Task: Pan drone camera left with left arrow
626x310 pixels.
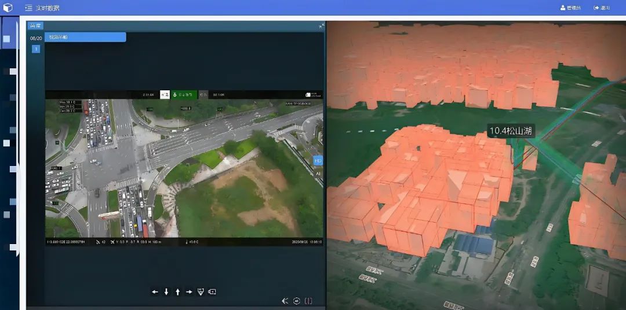Action: click(x=155, y=292)
